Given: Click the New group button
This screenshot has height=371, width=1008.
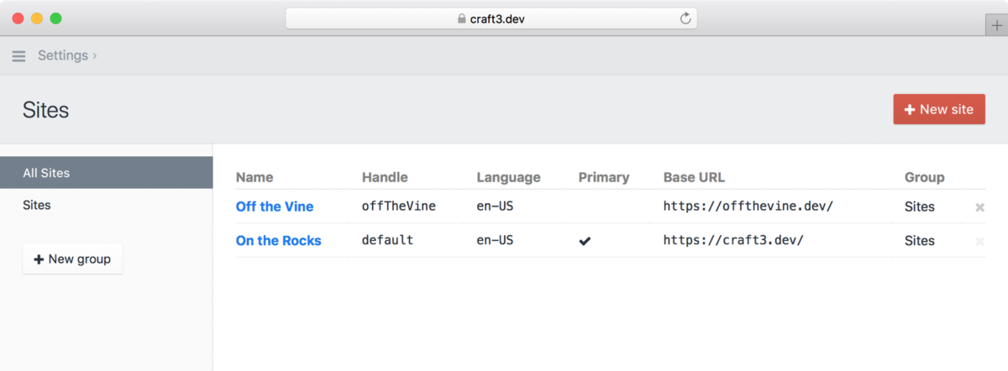Looking at the screenshot, I should [x=72, y=259].
